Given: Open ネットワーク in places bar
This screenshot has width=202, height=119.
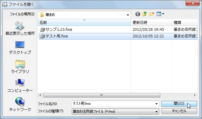Looking at the screenshot, I should [20, 105].
